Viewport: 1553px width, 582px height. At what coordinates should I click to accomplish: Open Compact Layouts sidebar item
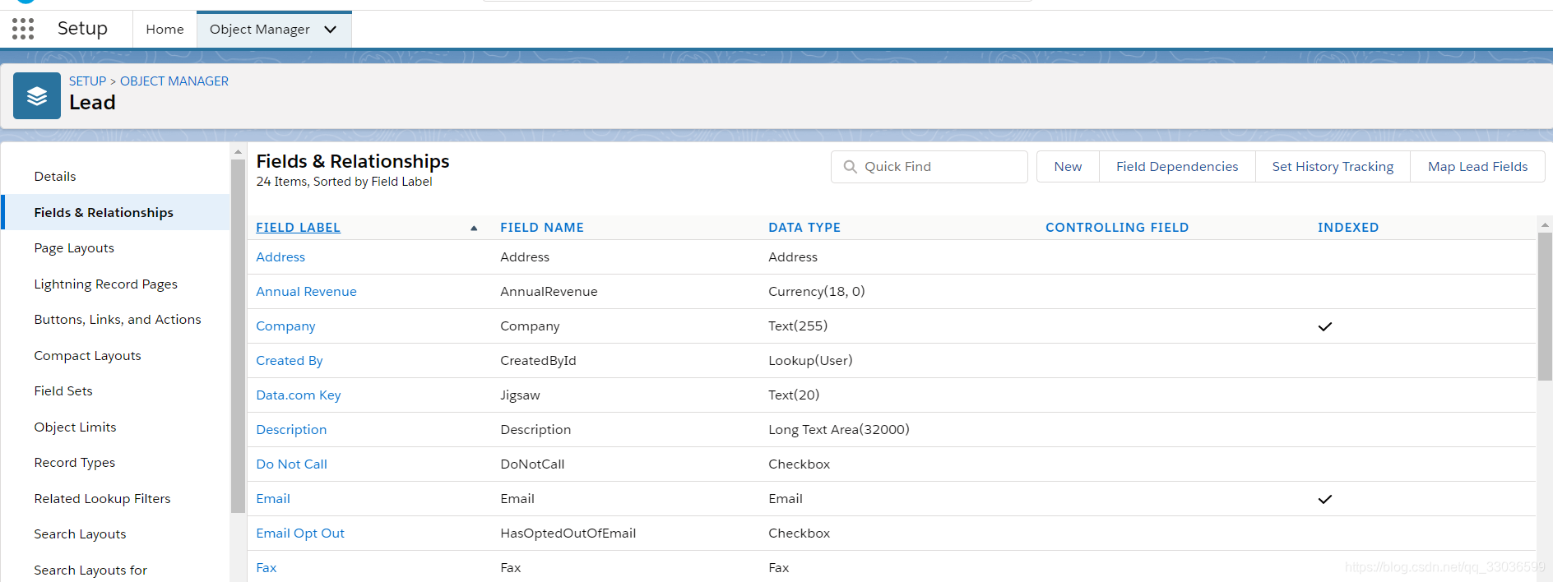87,356
